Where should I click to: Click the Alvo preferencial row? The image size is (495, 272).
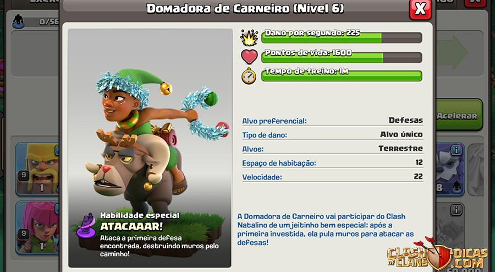[332, 121]
